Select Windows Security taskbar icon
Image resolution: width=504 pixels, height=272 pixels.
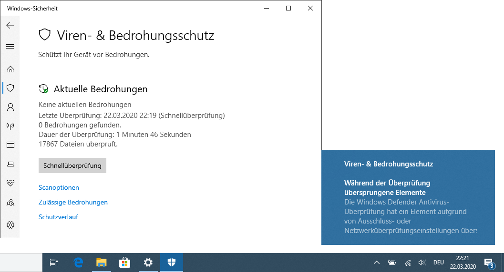click(172, 262)
